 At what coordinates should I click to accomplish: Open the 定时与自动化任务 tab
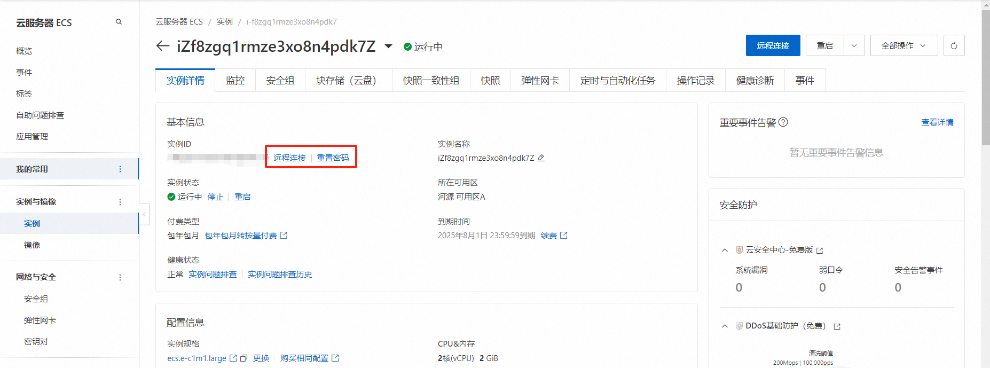(x=618, y=80)
